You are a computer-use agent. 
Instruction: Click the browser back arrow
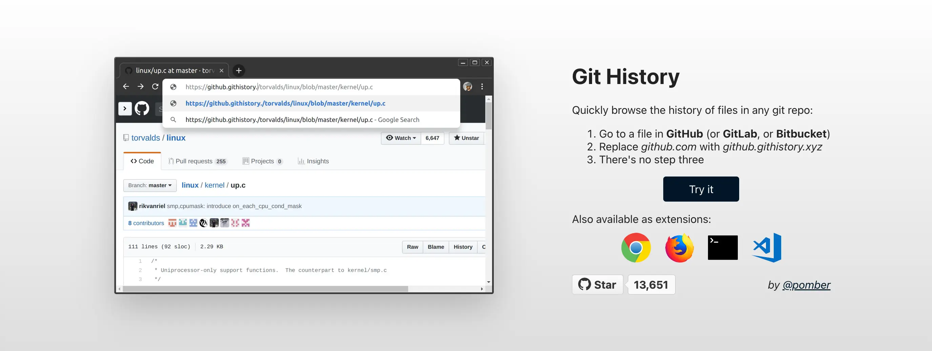coord(126,86)
